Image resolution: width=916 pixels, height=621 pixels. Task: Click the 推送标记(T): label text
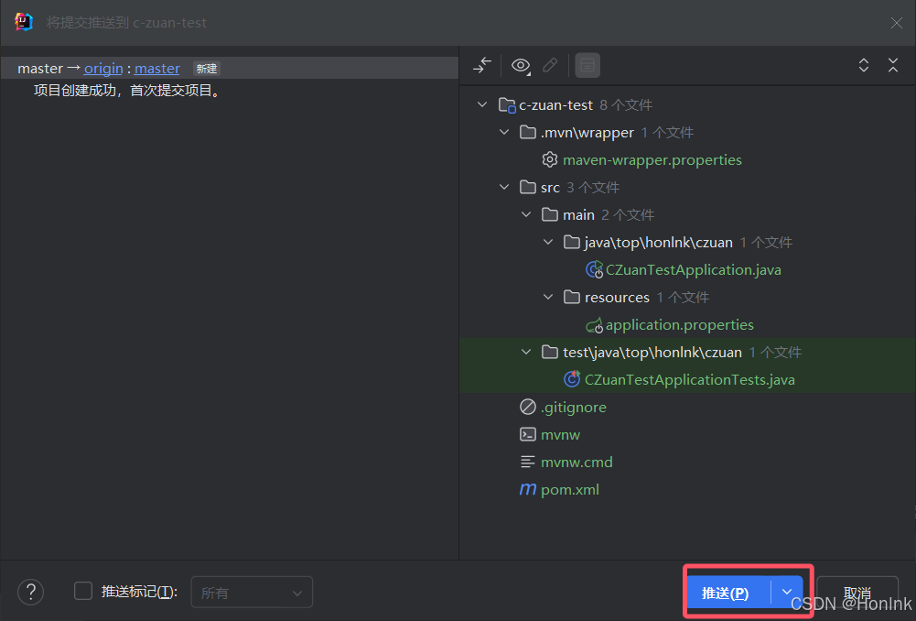139,592
